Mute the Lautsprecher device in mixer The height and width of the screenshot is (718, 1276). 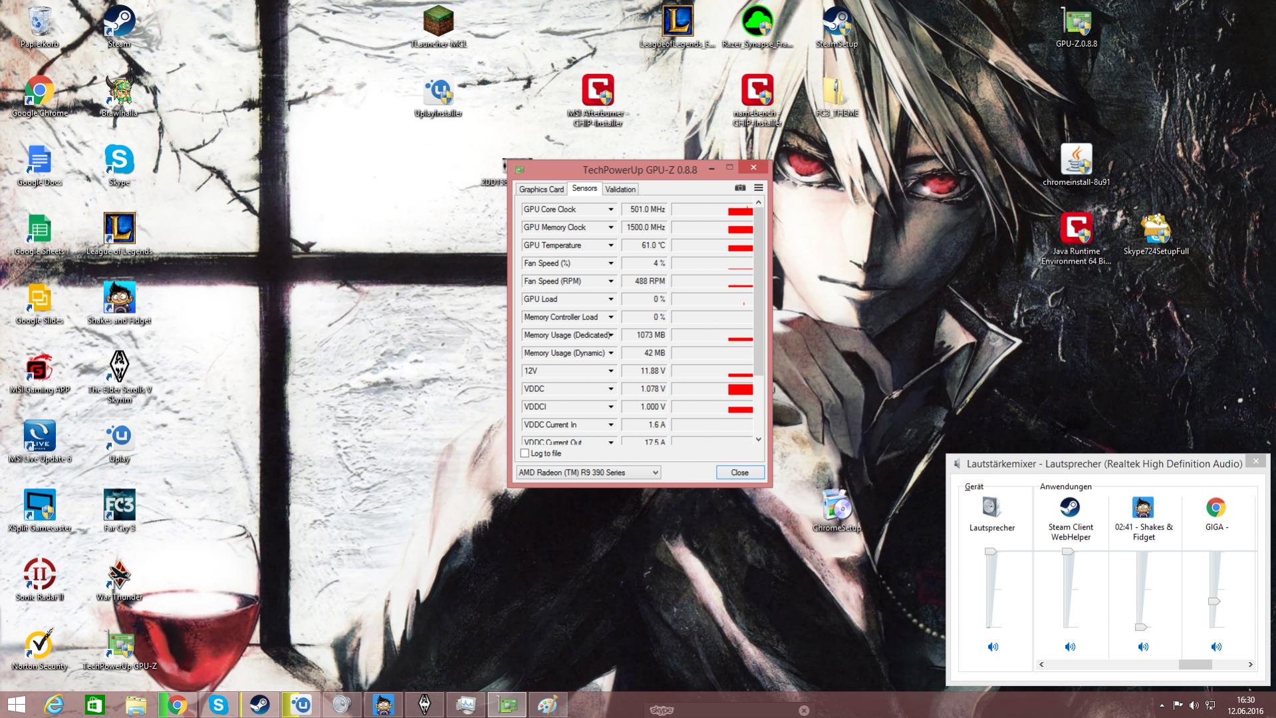coord(993,647)
